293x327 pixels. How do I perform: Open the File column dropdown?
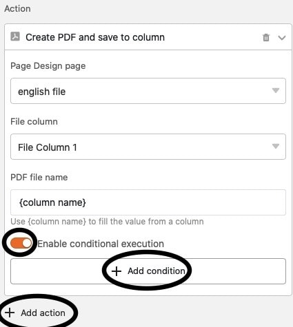pyautogui.click(x=148, y=147)
